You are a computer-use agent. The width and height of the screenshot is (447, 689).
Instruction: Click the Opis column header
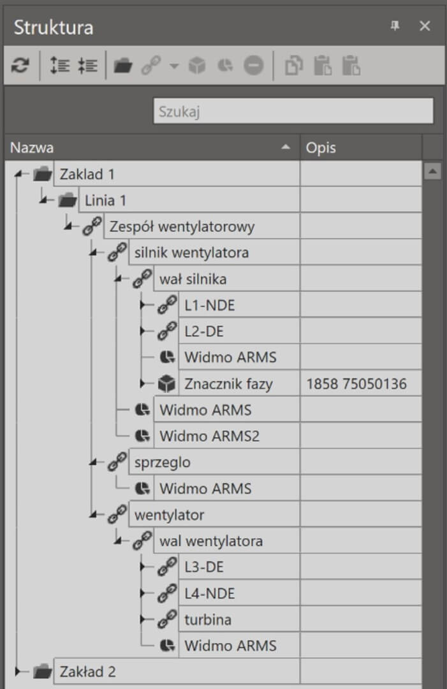[361, 147]
